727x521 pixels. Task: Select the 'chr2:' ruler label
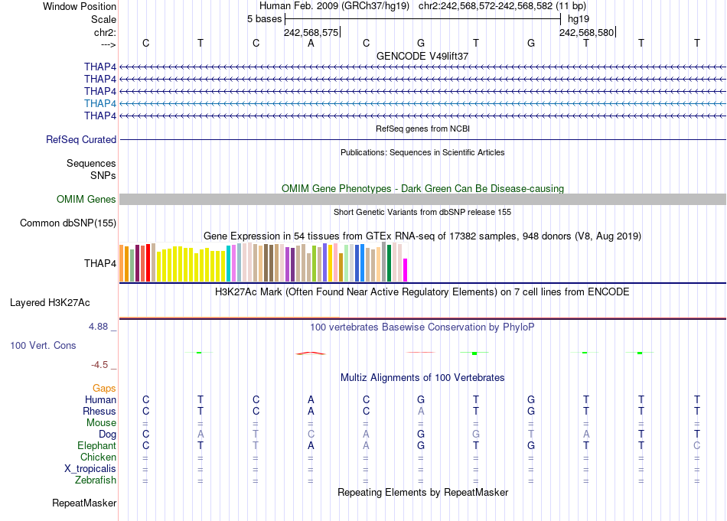(x=105, y=32)
